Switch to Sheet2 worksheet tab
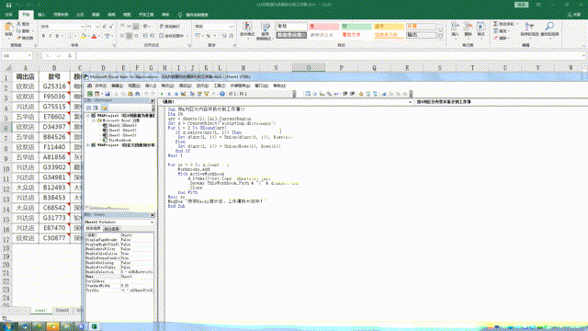The image size is (588, 331). tap(62, 311)
